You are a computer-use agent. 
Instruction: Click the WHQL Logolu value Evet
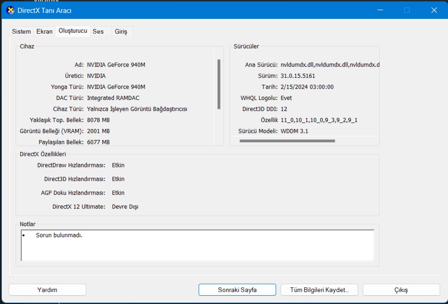pos(286,98)
